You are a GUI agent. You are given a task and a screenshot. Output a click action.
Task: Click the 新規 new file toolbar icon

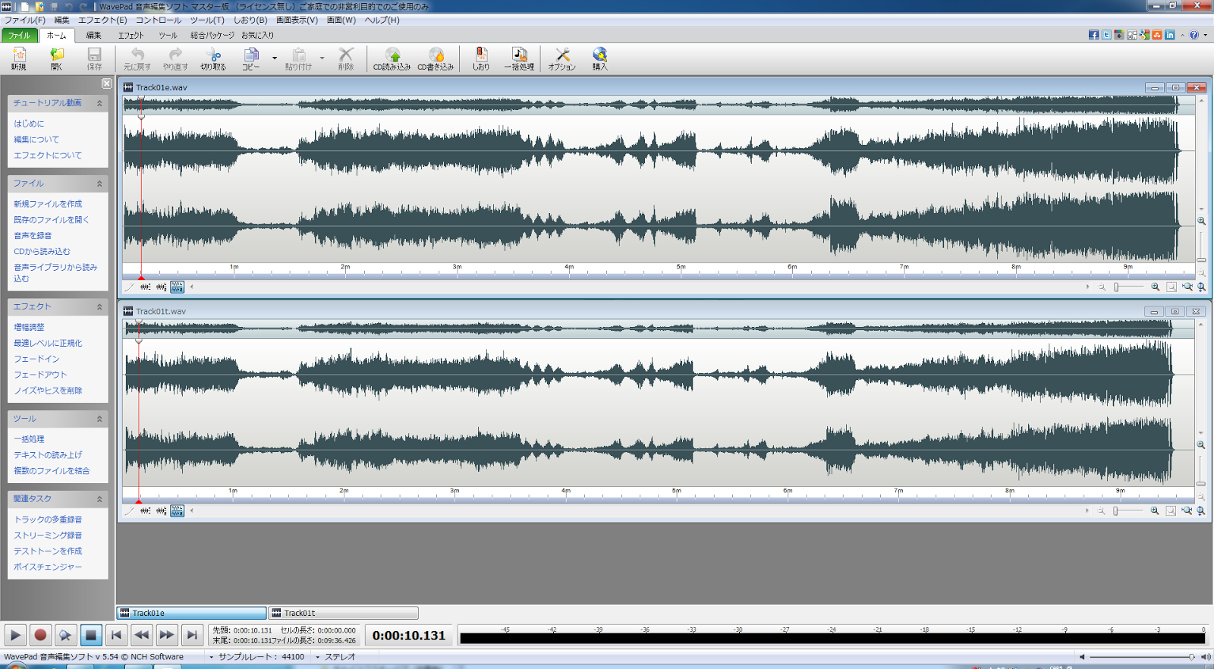coord(19,58)
